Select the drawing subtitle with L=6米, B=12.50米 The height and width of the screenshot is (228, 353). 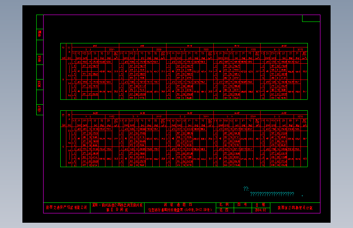[x=180, y=210]
